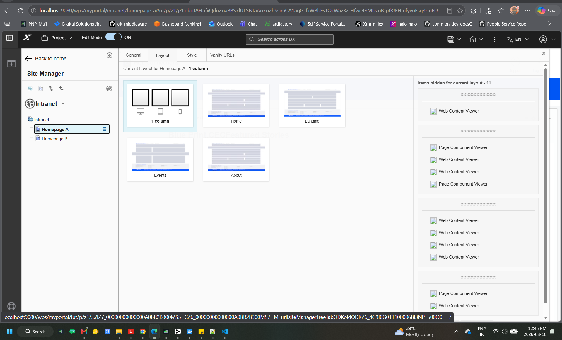The width and height of the screenshot is (562, 340).
Task: Open the Windows Start menu
Action: pos(9,331)
